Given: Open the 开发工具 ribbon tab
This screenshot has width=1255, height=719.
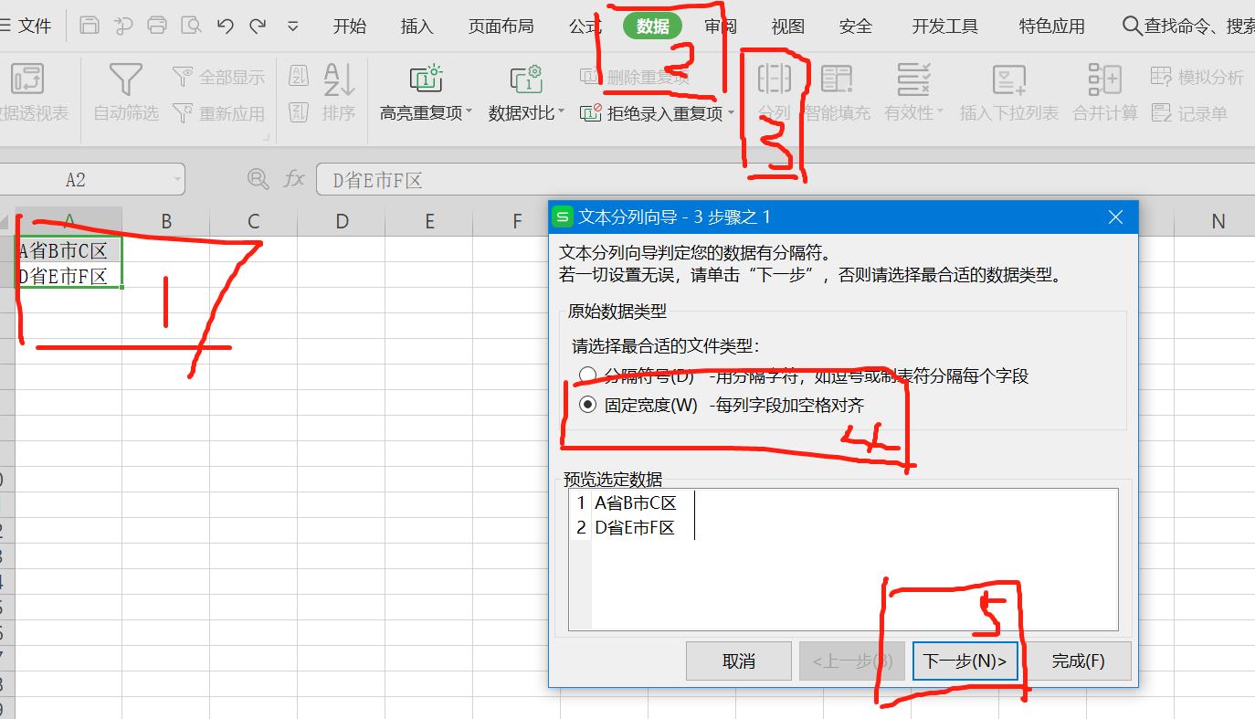Looking at the screenshot, I should 945,26.
